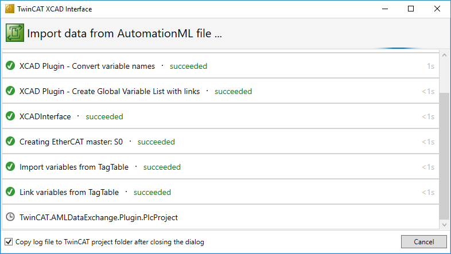451x254 pixels.
Task: Select 'XCAD Plugin - Create Global Variable List with links' text
Action: tap(110, 91)
